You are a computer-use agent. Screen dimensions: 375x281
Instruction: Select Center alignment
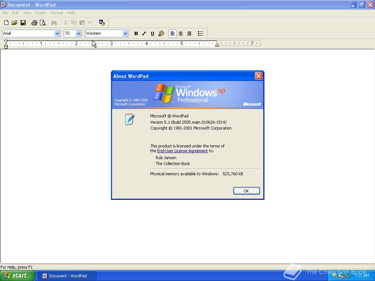[181, 34]
